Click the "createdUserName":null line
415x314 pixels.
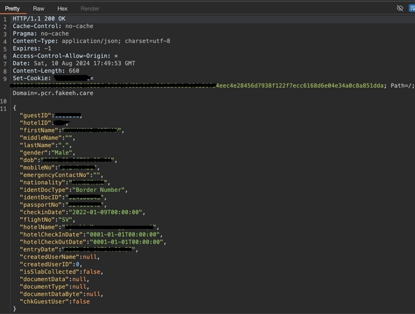coord(60,257)
